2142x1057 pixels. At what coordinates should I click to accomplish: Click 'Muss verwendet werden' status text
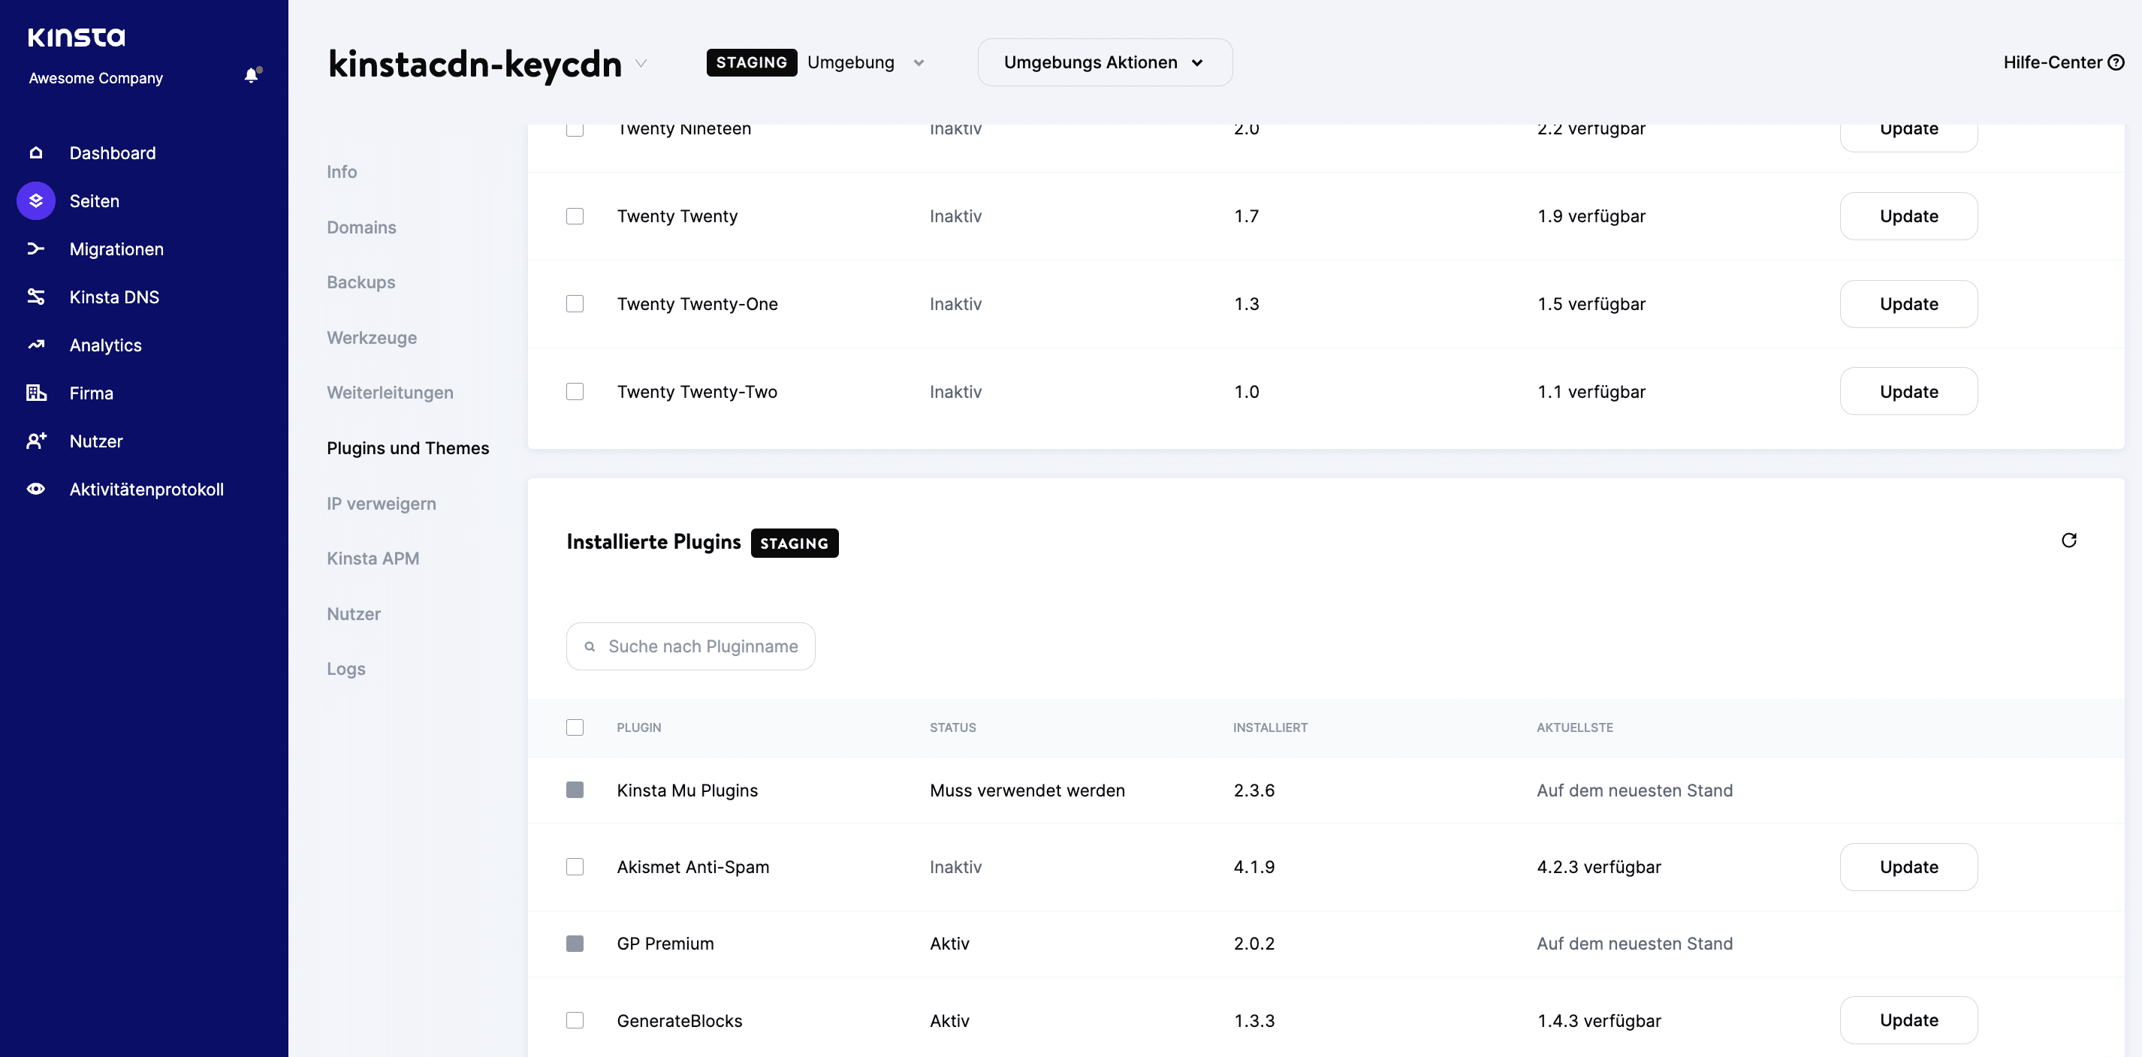click(1027, 790)
